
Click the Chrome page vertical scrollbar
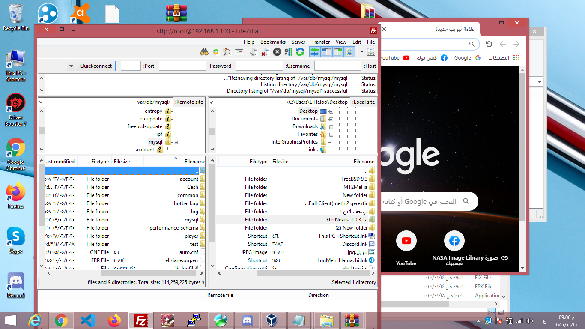(x=522, y=147)
